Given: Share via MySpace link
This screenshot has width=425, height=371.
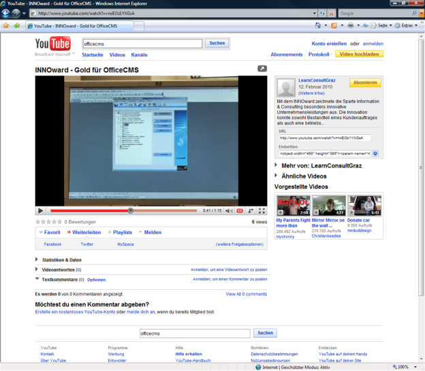Looking at the screenshot, I should [x=125, y=244].
